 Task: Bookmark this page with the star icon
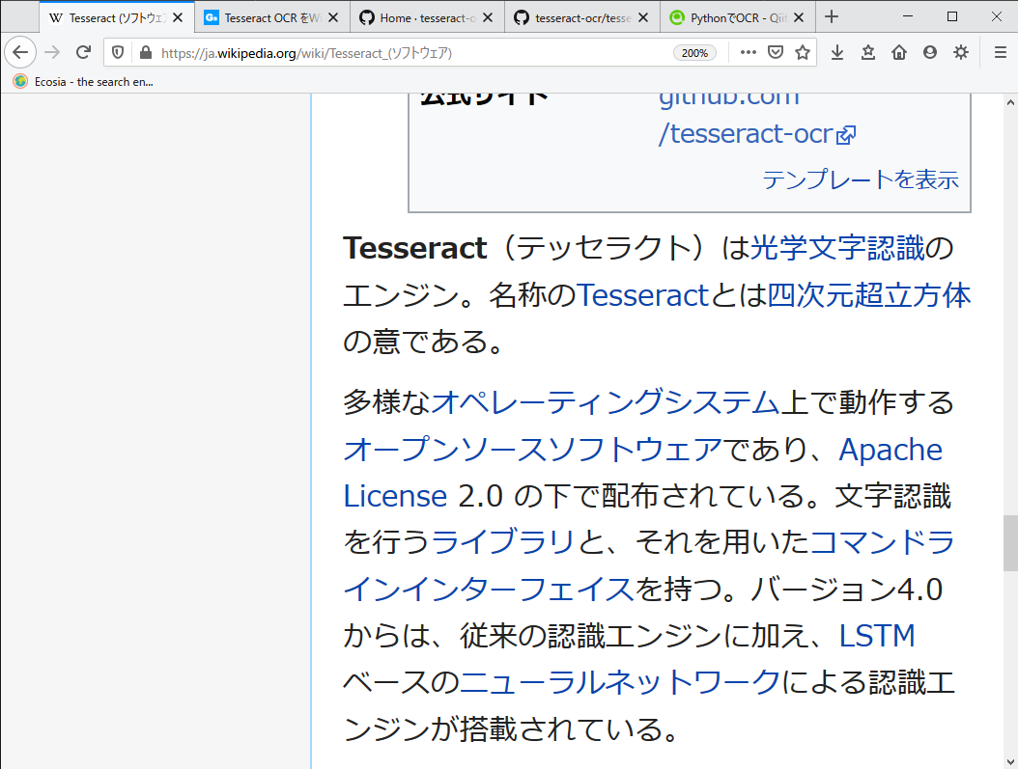[x=803, y=52]
